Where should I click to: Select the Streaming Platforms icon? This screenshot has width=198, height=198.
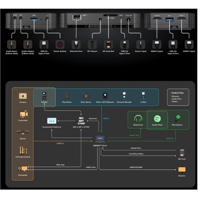[52, 121]
